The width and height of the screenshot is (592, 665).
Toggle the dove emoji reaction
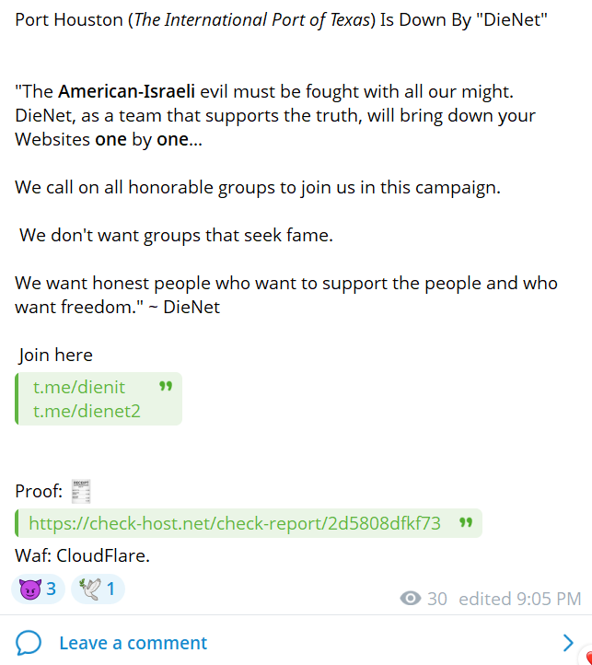pos(98,589)
